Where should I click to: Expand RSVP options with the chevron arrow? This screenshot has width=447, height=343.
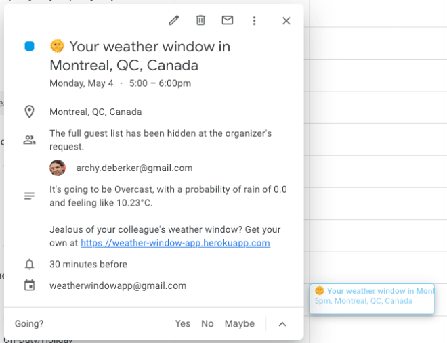[282, 323]
